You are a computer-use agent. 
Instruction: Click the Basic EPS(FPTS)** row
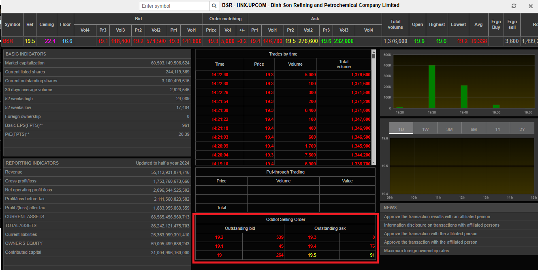97,125
